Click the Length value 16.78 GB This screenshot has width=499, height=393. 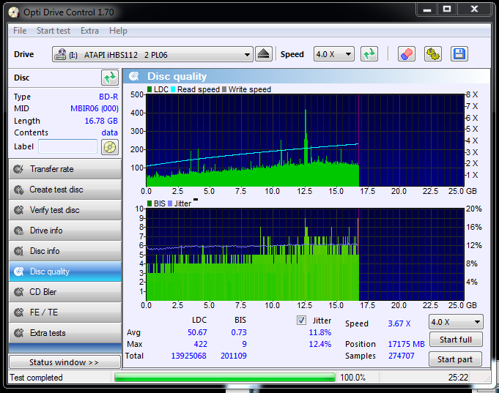pyautogui.click(x=101, y=121)
